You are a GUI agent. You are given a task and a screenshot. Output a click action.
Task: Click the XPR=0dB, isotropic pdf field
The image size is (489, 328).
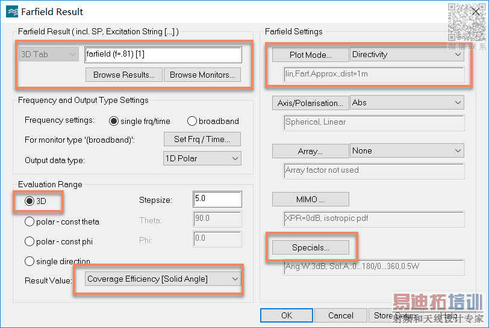coord(374,219)
